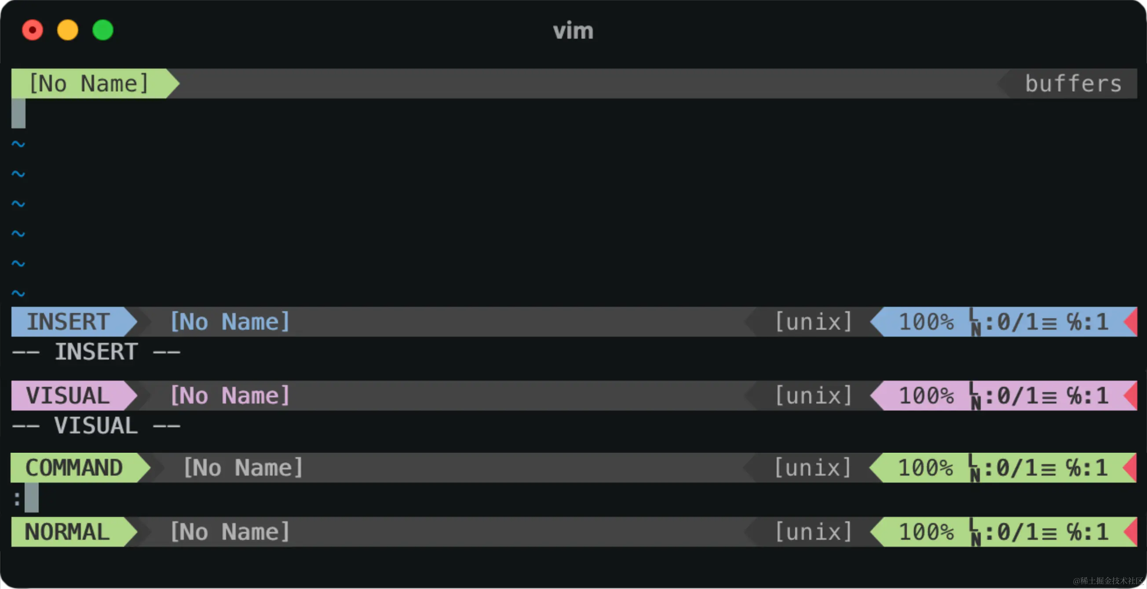The image size is (1147, 589).
Task: Click 100% percentage in VISUAL statusline
Action: (x=926, y=396)
